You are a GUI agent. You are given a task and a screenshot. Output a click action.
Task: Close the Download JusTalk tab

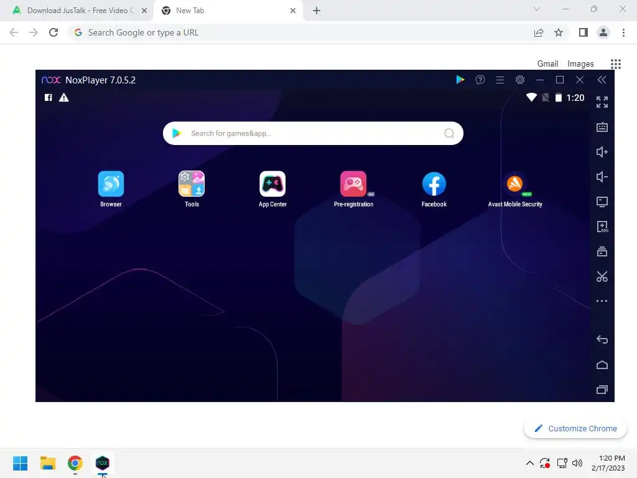pos(144,11)
